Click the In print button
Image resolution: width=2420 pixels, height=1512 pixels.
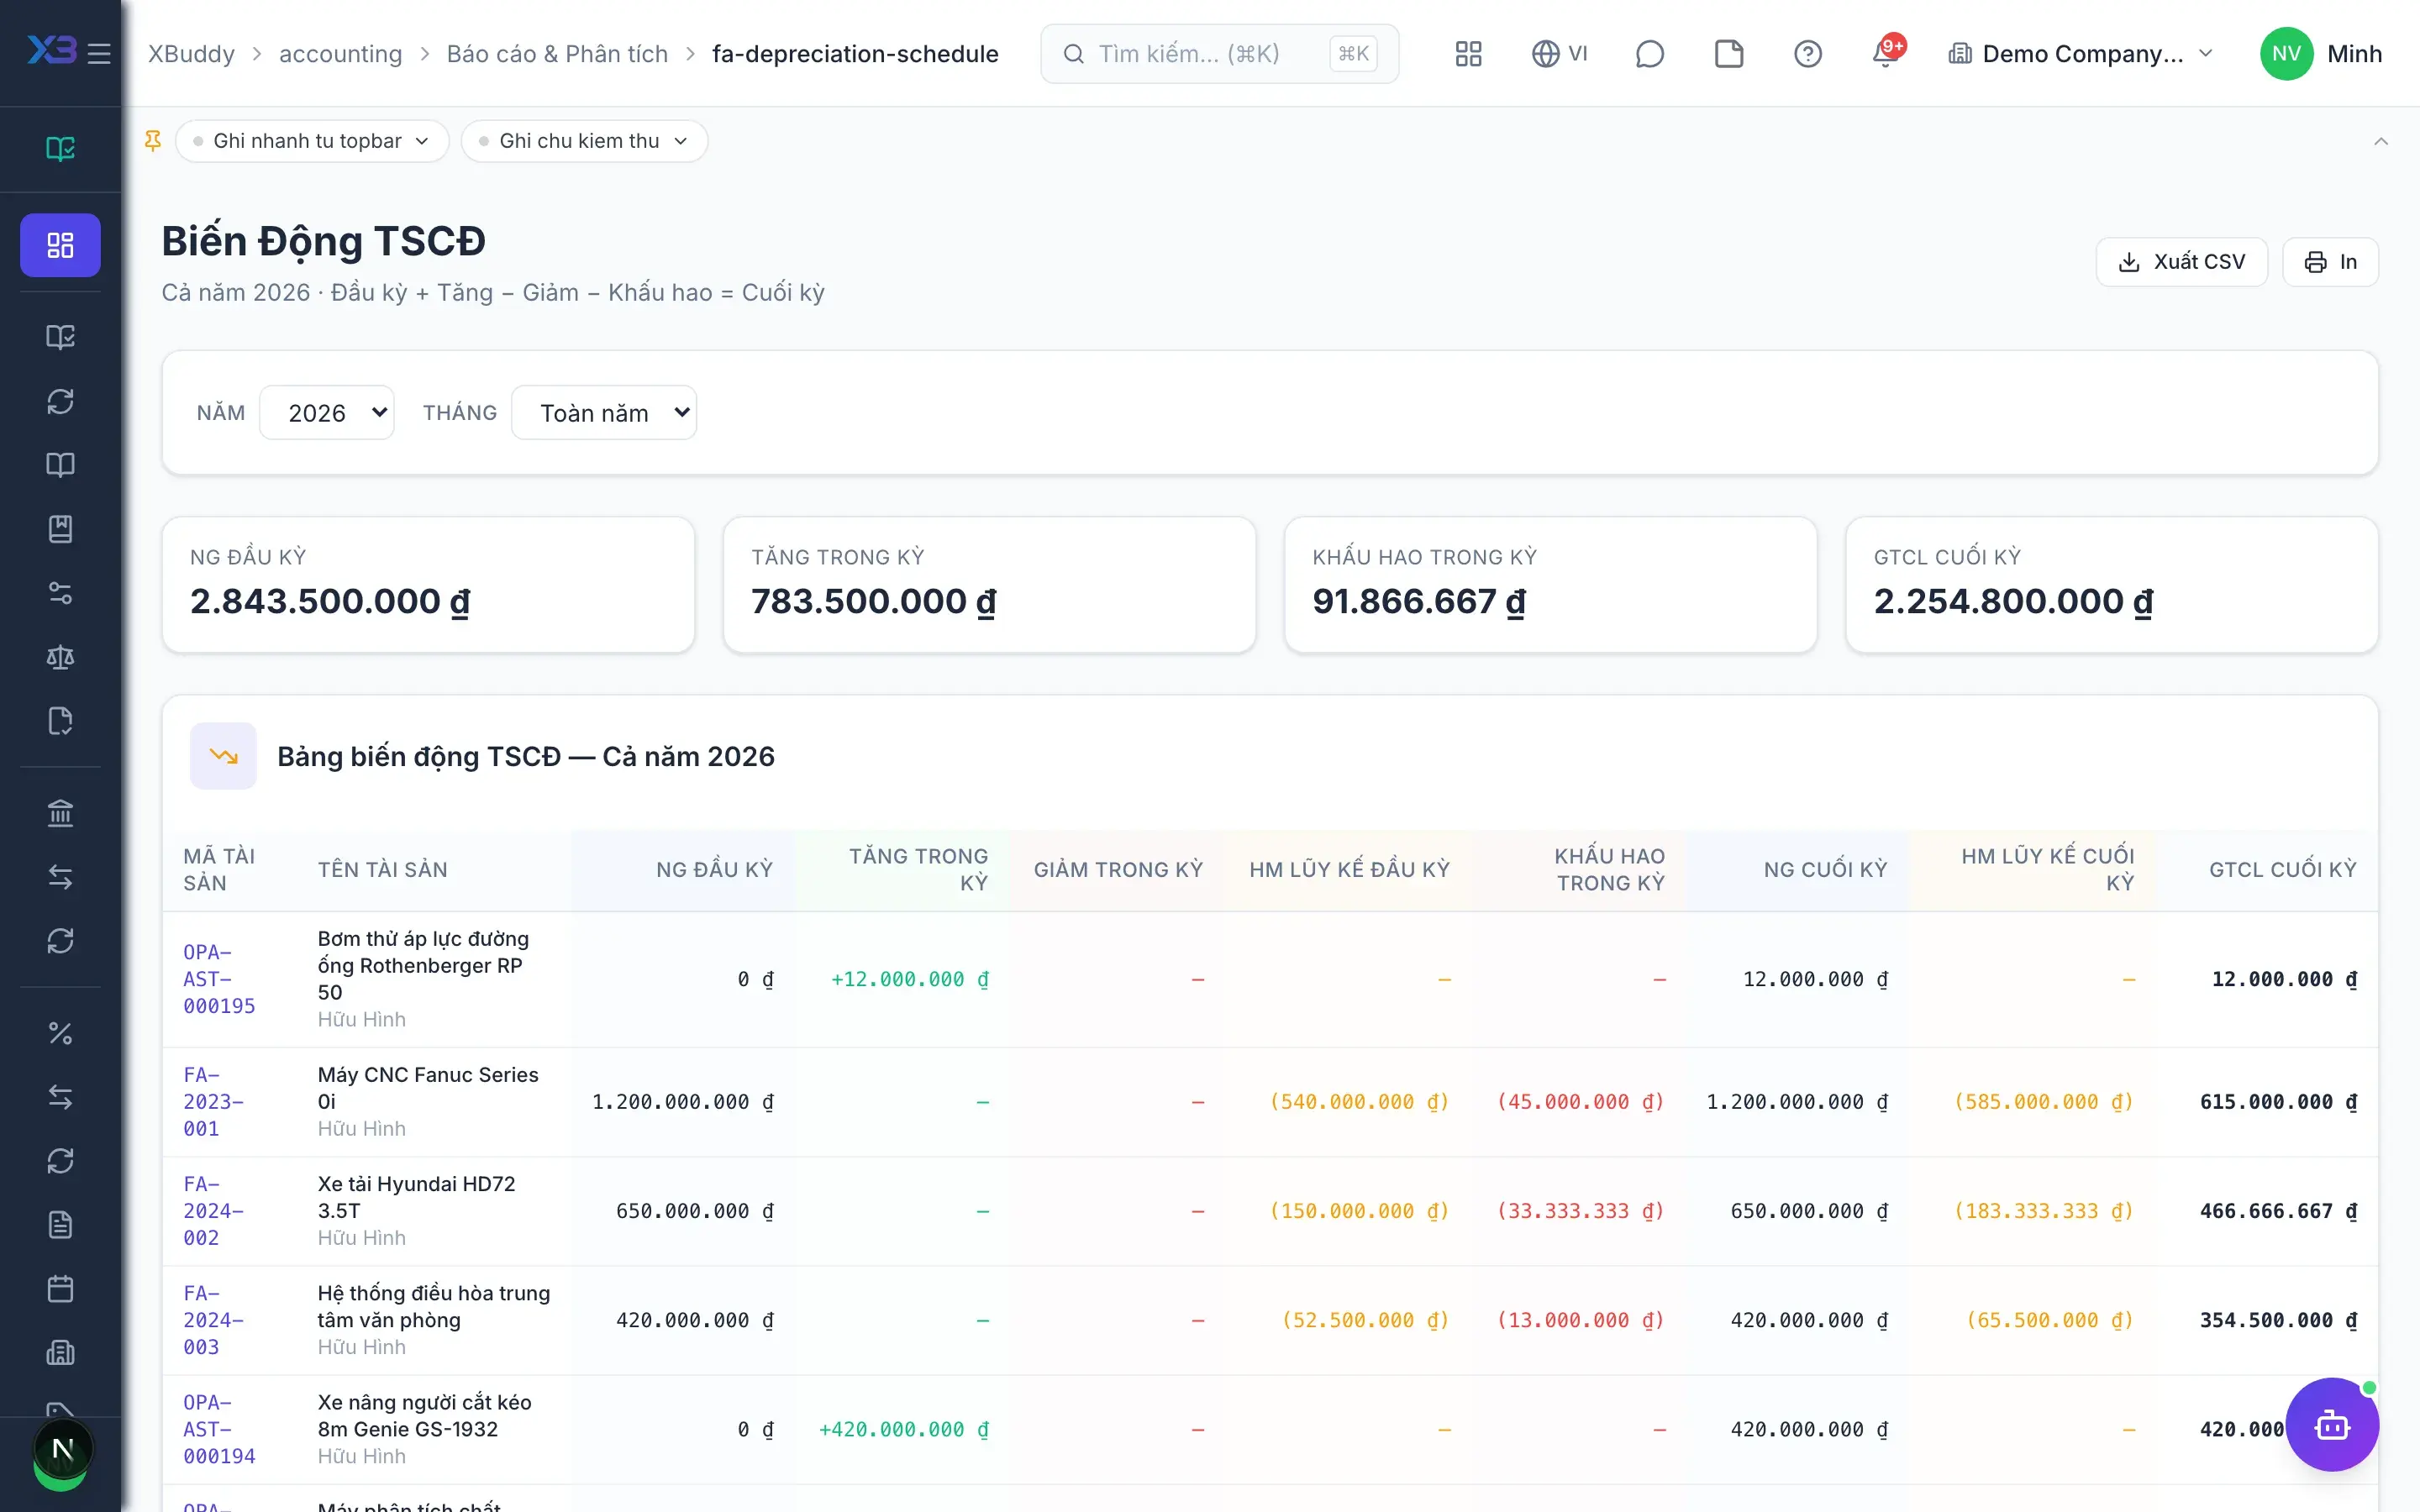(x=2331, y=262)
